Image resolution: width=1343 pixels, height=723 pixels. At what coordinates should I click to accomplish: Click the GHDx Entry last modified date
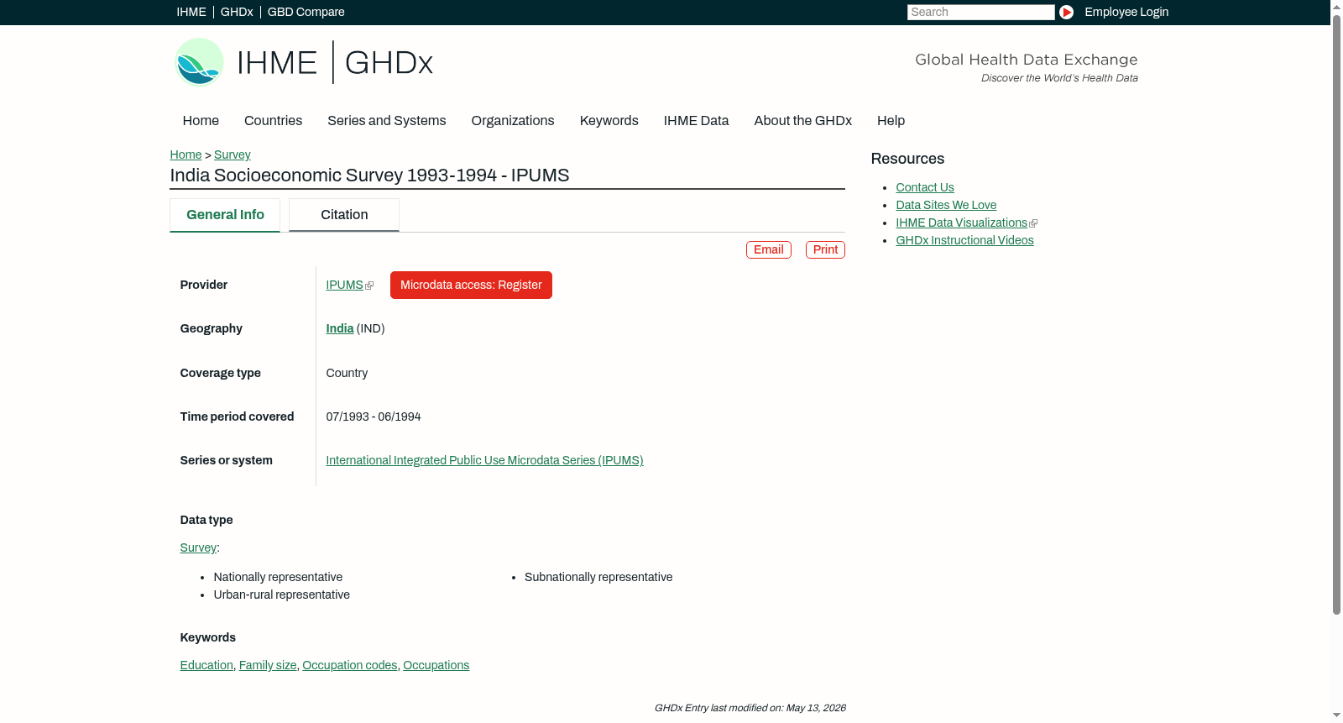[750, 708]
